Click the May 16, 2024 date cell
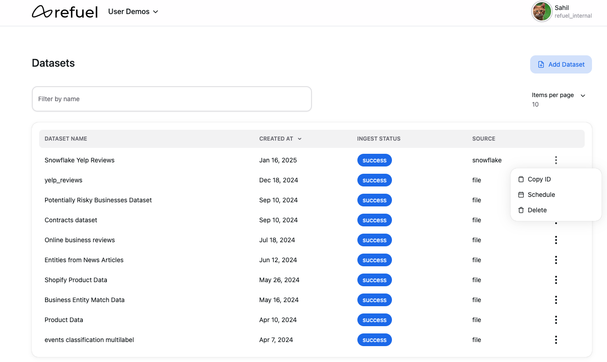Image resolution: width=607 pixels, height=362 pixels. point(279,300)
